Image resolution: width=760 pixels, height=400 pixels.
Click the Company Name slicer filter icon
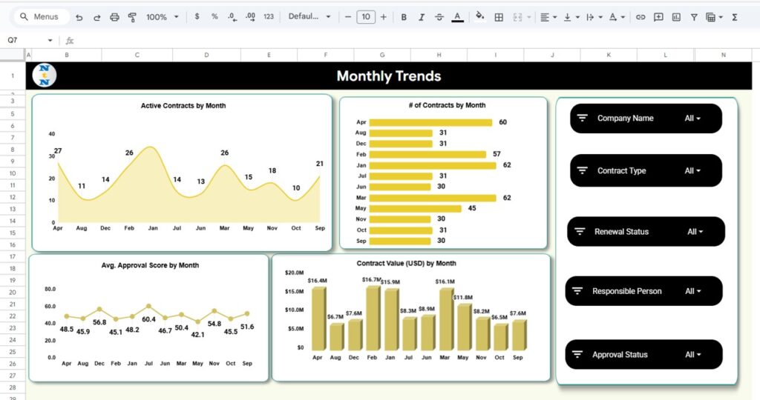582,118
